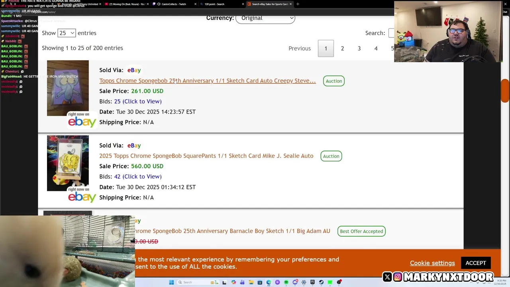Open the Windows Start menu
This screenshot has height=287, width=510.
point(171,282)
